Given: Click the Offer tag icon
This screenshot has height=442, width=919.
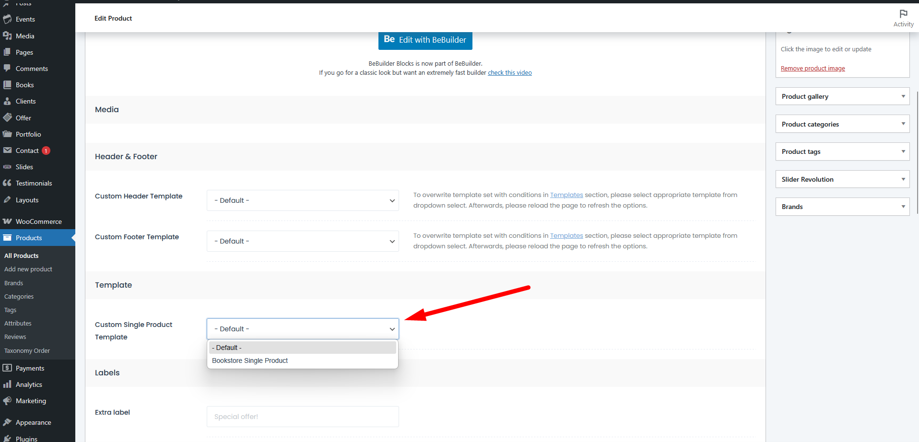Looking at the screenshot, I should (x=7, y=118).
